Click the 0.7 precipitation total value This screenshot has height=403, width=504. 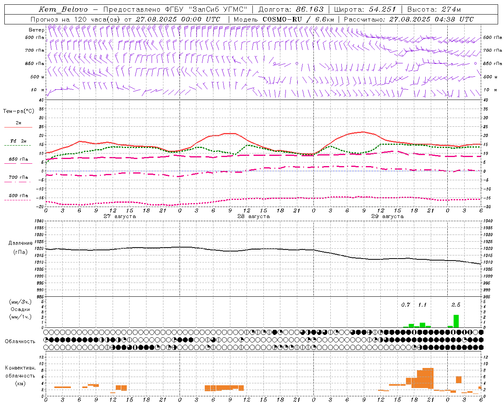[x=406, y=305]
